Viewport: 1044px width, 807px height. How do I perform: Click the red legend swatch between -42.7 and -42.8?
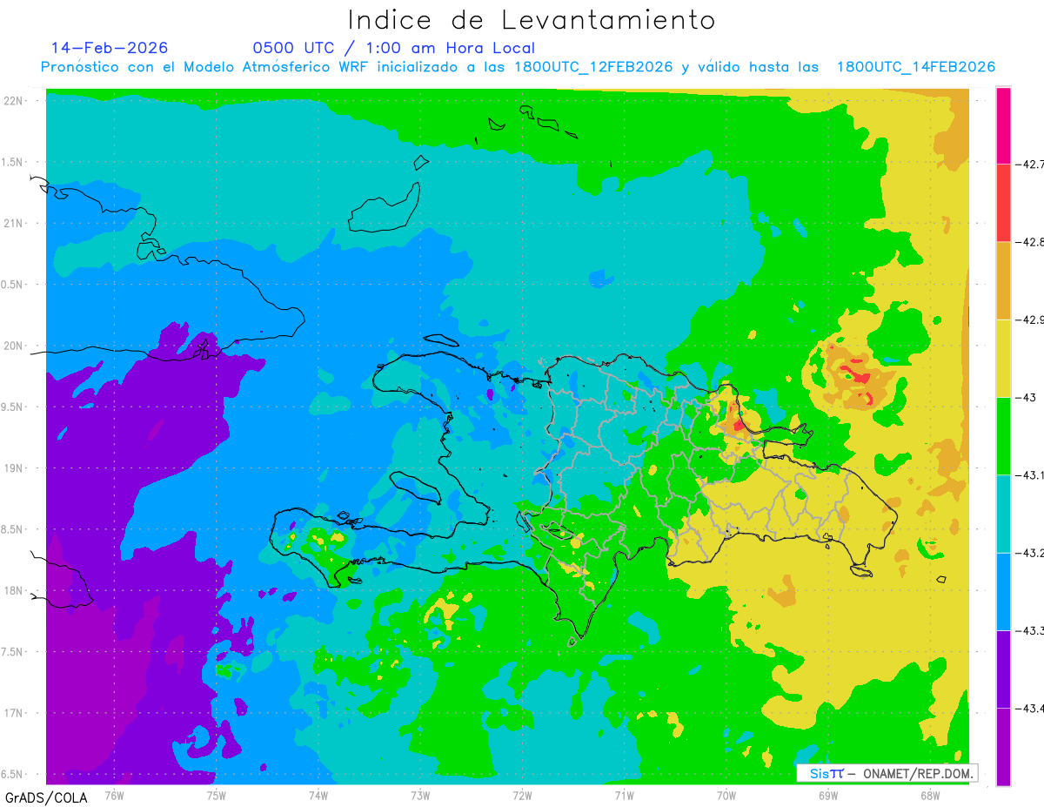1003,203
